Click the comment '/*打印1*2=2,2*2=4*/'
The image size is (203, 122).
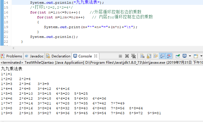(x=52, y=7)
